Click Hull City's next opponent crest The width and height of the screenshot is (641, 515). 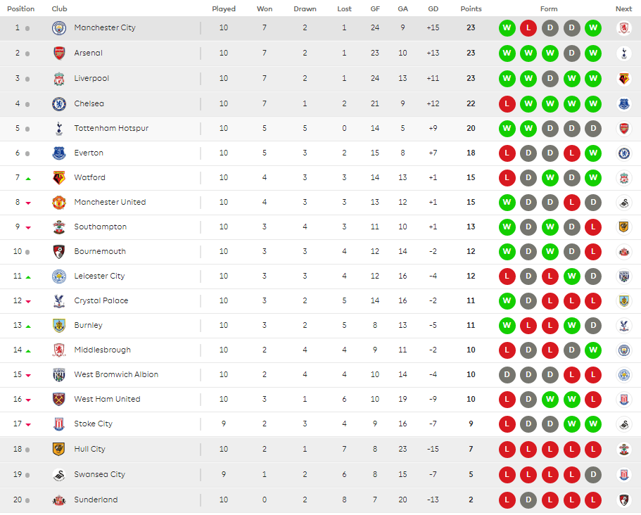623,449
